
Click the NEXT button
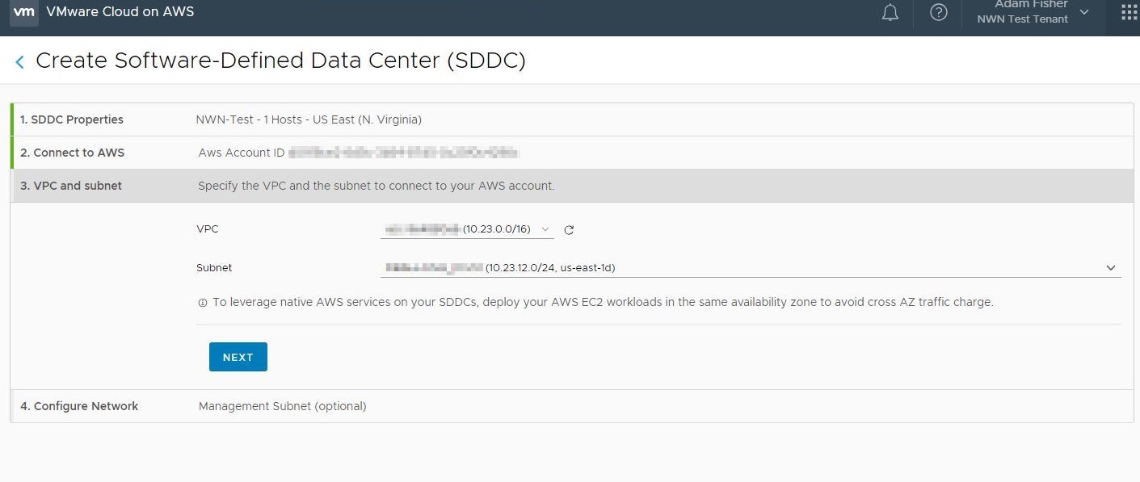pos(238,357)
